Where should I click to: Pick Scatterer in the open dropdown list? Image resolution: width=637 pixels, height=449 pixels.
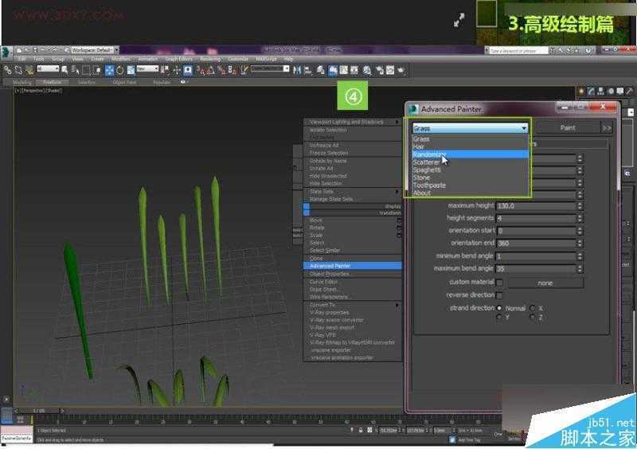pyautogui.click(x=426, y=162)
